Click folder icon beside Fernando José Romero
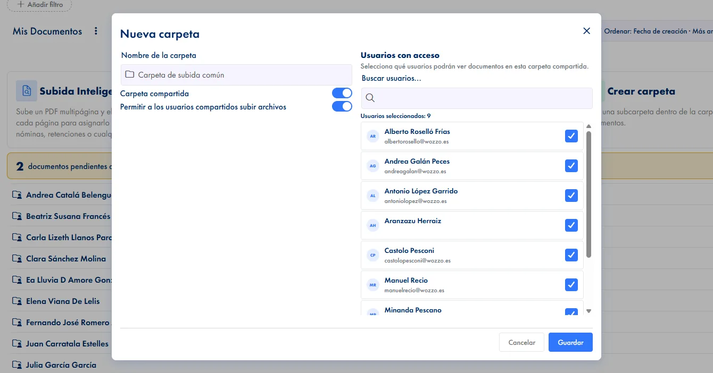This screenshot has width=713, height=373. 17,323
